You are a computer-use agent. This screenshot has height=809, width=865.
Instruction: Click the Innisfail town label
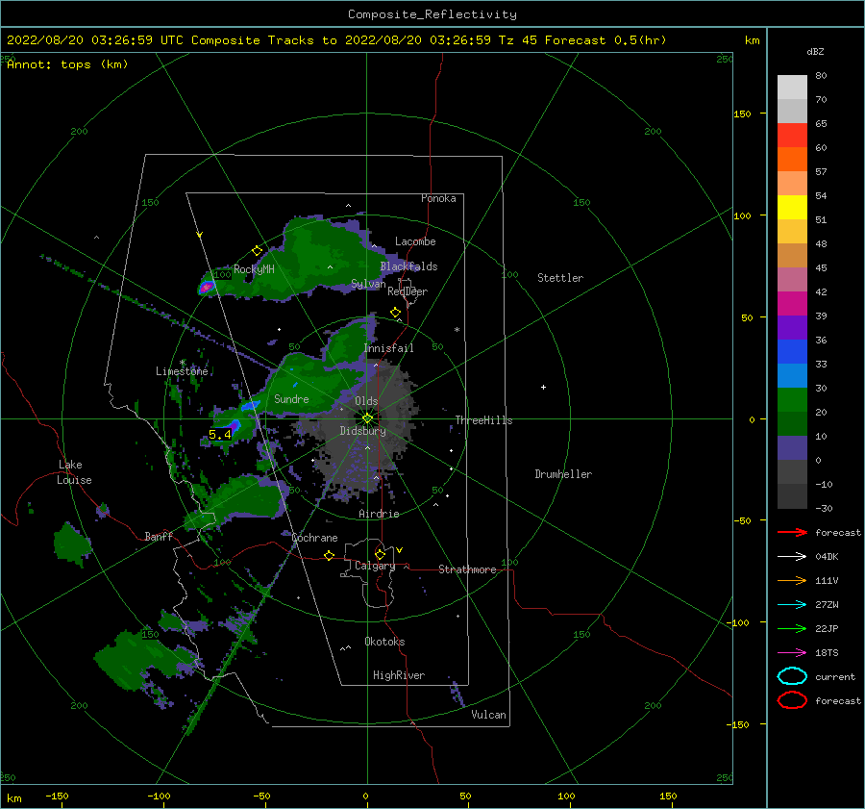tap(388, 348)
